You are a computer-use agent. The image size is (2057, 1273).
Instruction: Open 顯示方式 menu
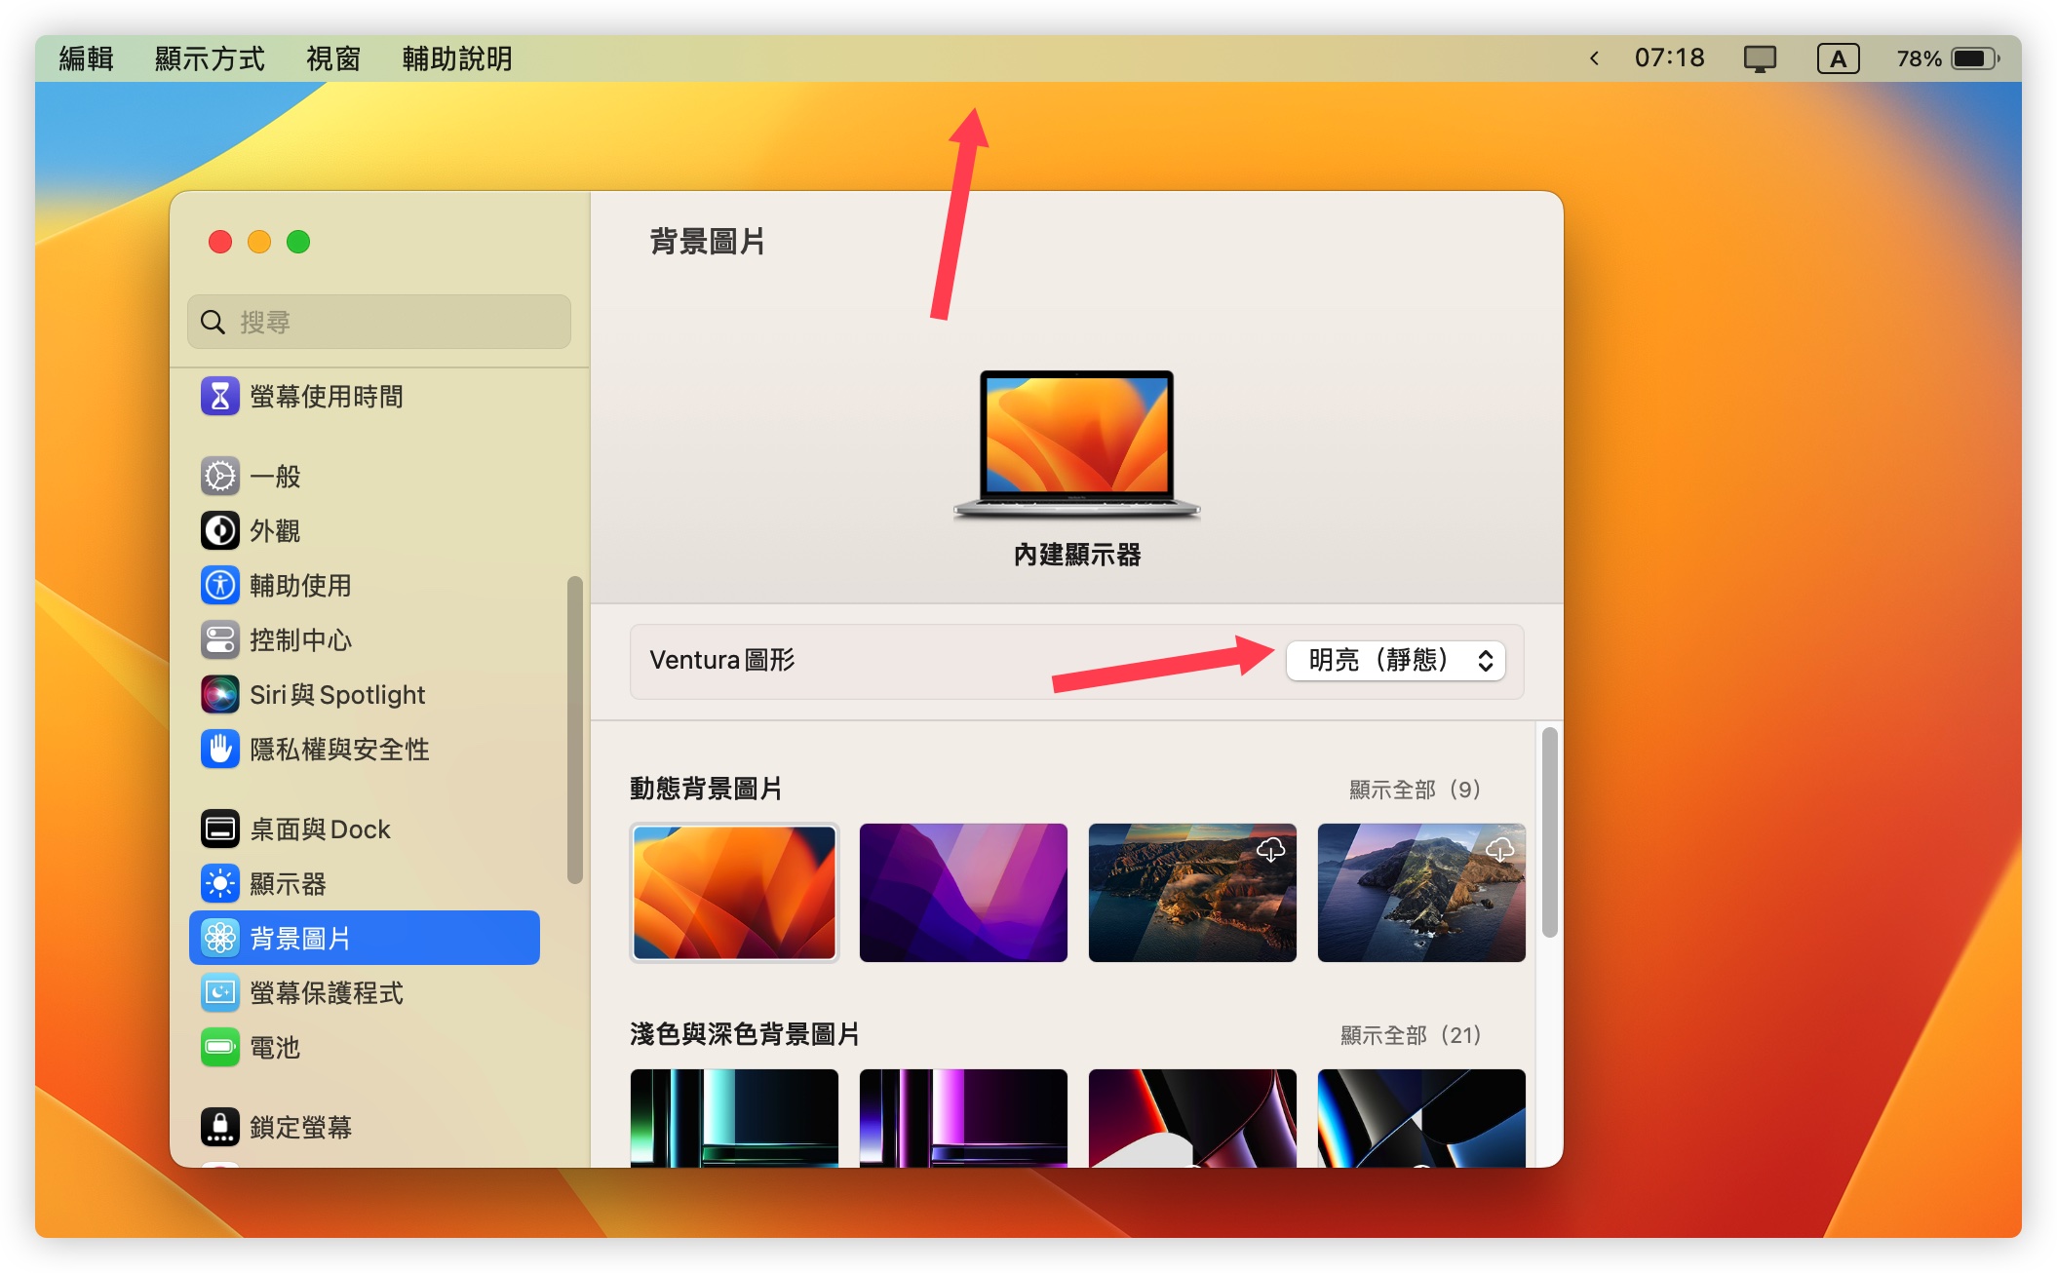pyautogui.click(x=210, y=58)
